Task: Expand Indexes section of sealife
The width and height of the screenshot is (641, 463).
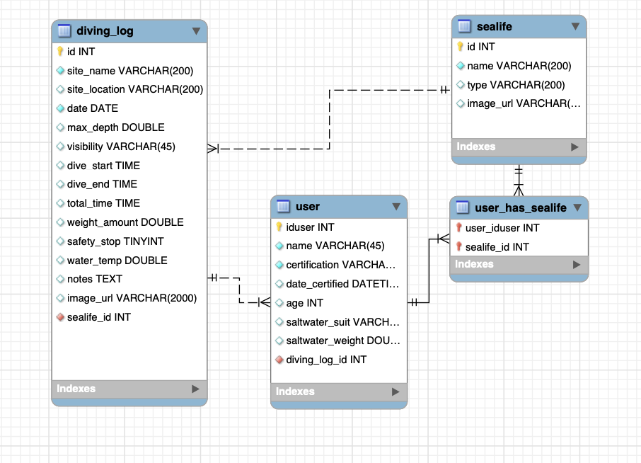Action: pos(574,147)
